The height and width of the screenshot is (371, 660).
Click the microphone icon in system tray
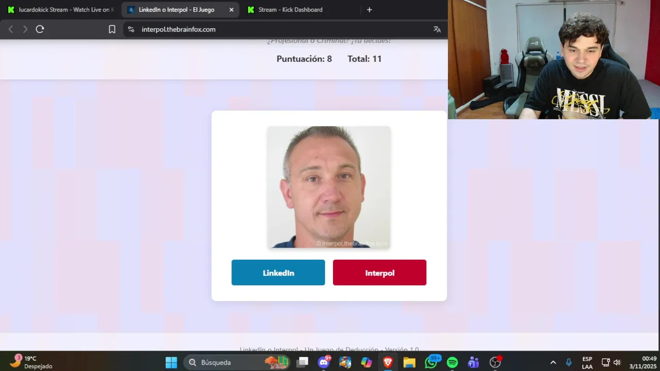click(569, 362)
